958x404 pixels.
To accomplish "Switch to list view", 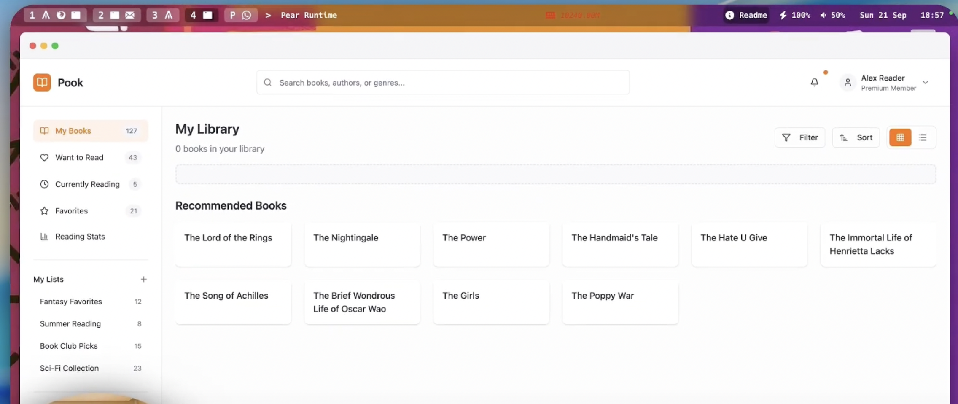I will pyautogui.click(x=923, y=137).
